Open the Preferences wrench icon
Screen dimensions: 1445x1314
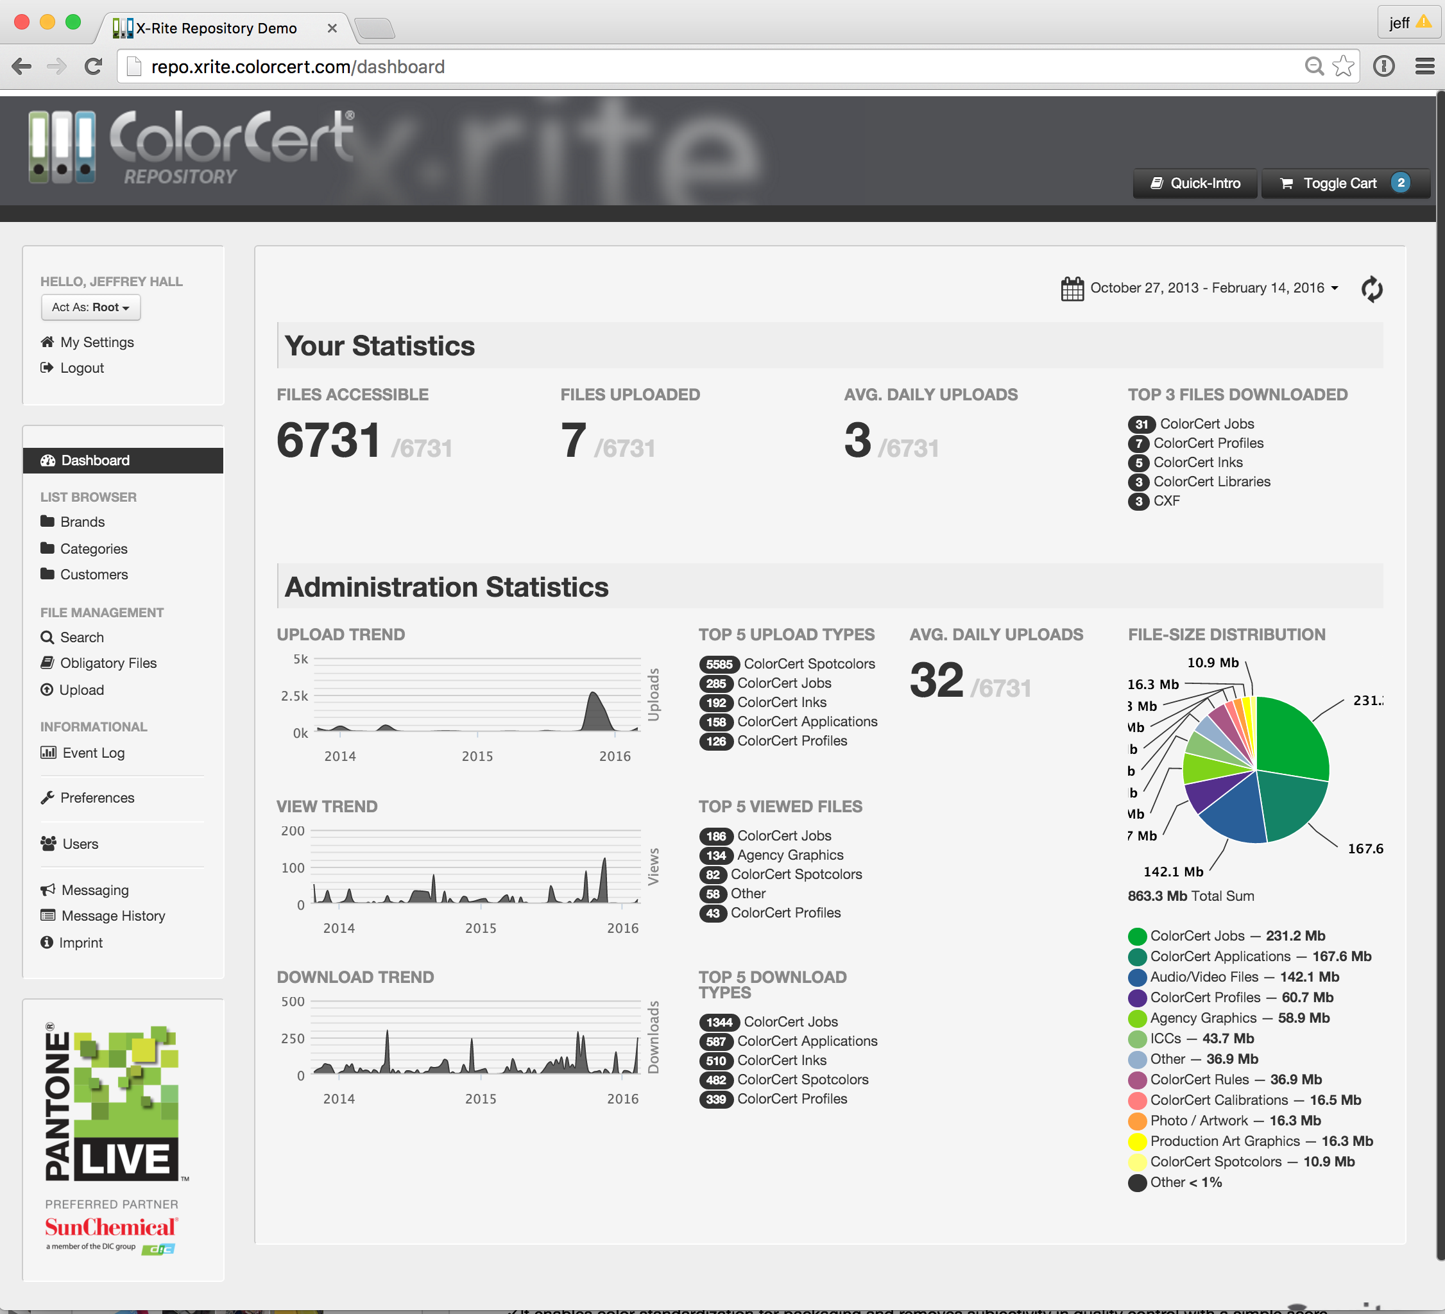pos(47,797)
